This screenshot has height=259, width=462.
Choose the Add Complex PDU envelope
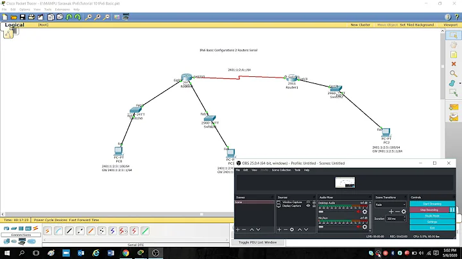tap(454, 117)
